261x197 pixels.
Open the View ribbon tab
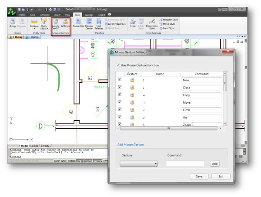[x=67, y=15]
